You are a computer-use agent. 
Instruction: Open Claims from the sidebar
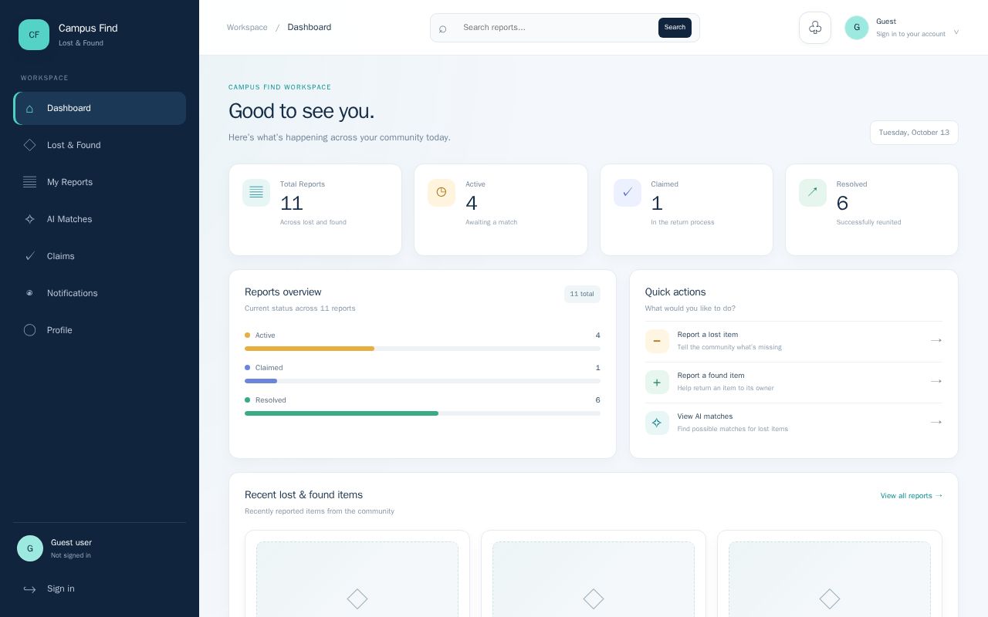(x=100, y=256)
